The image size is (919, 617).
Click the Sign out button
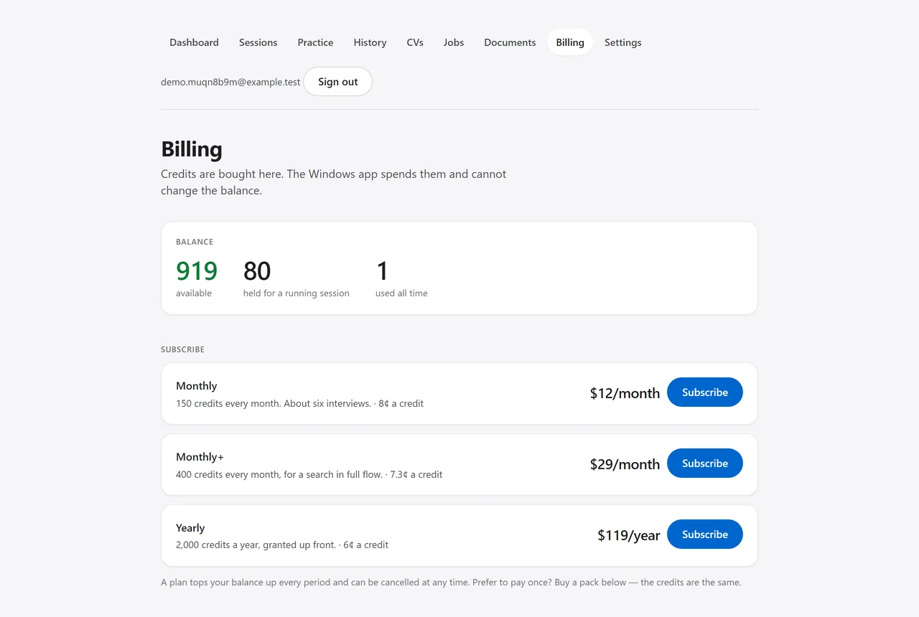[x=338, y=82]
